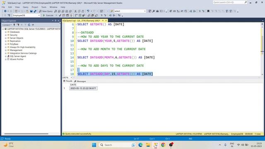Click the DATE column header in results
Screen dimensions: 265x149
[x=73, y=84]
